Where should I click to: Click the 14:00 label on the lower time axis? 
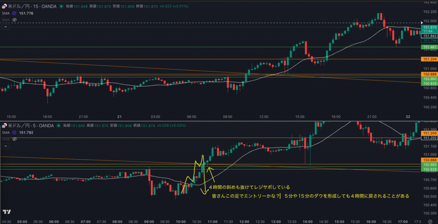pos(308,222)
